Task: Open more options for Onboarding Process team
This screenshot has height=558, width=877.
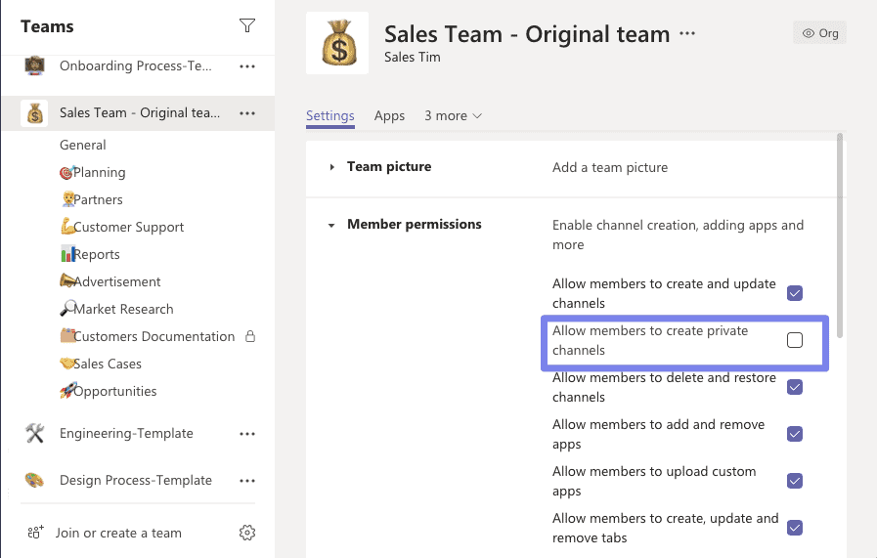Action: 247,66
